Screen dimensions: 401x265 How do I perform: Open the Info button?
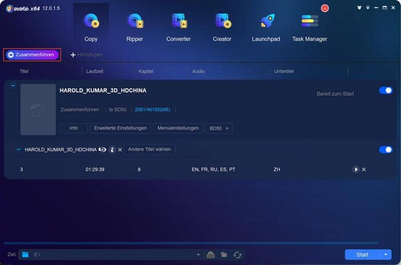tap(74, 128)
